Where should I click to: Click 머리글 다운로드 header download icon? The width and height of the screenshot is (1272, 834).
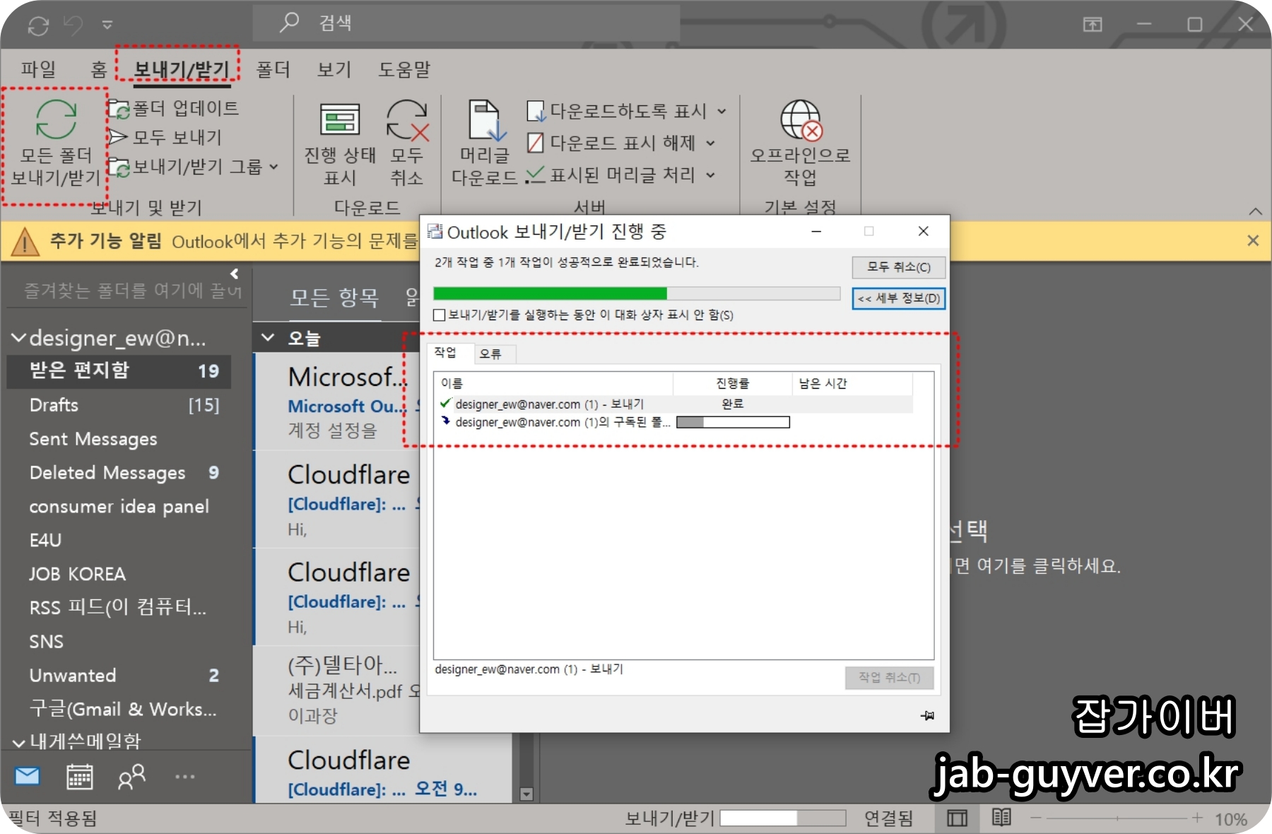(x=488, y=120)
